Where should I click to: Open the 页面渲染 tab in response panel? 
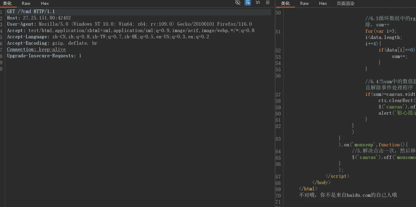click(x=345, y=3)
